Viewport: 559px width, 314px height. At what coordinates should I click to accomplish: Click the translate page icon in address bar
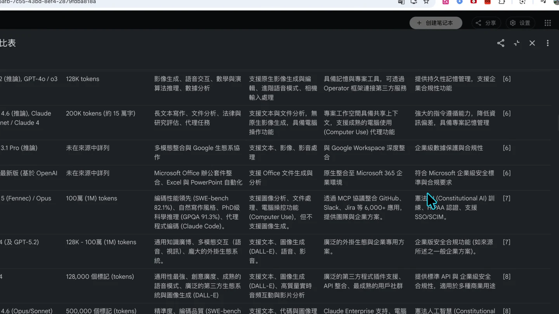pos(401,2)
